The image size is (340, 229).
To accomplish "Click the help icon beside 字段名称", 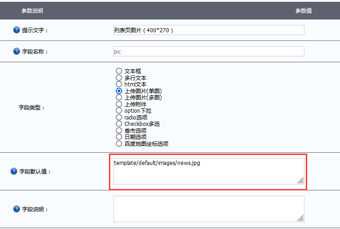I will [16, 51].
